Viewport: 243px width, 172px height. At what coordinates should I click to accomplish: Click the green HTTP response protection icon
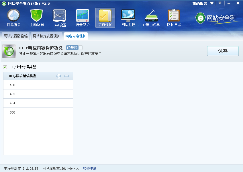coord(9,51)
